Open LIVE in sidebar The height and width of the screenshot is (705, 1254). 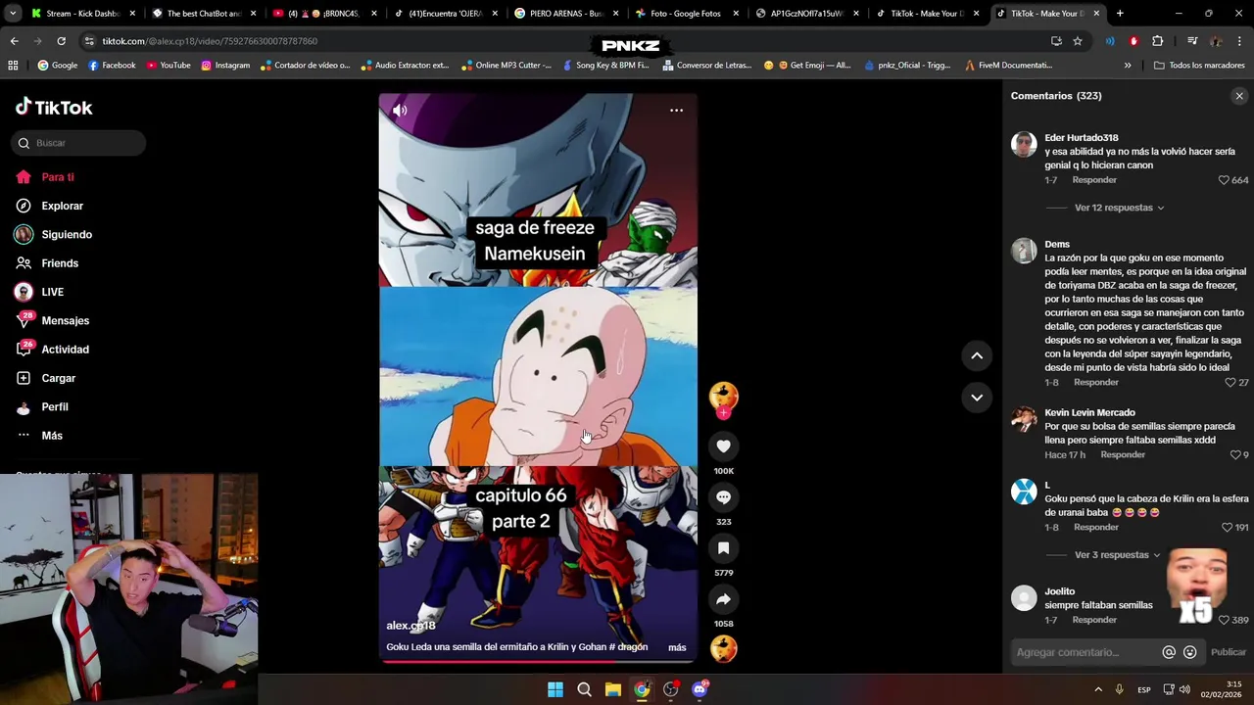tap(52, 292)
